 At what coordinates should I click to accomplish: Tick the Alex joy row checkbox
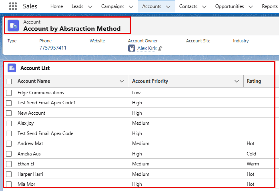tap(9, 123)
